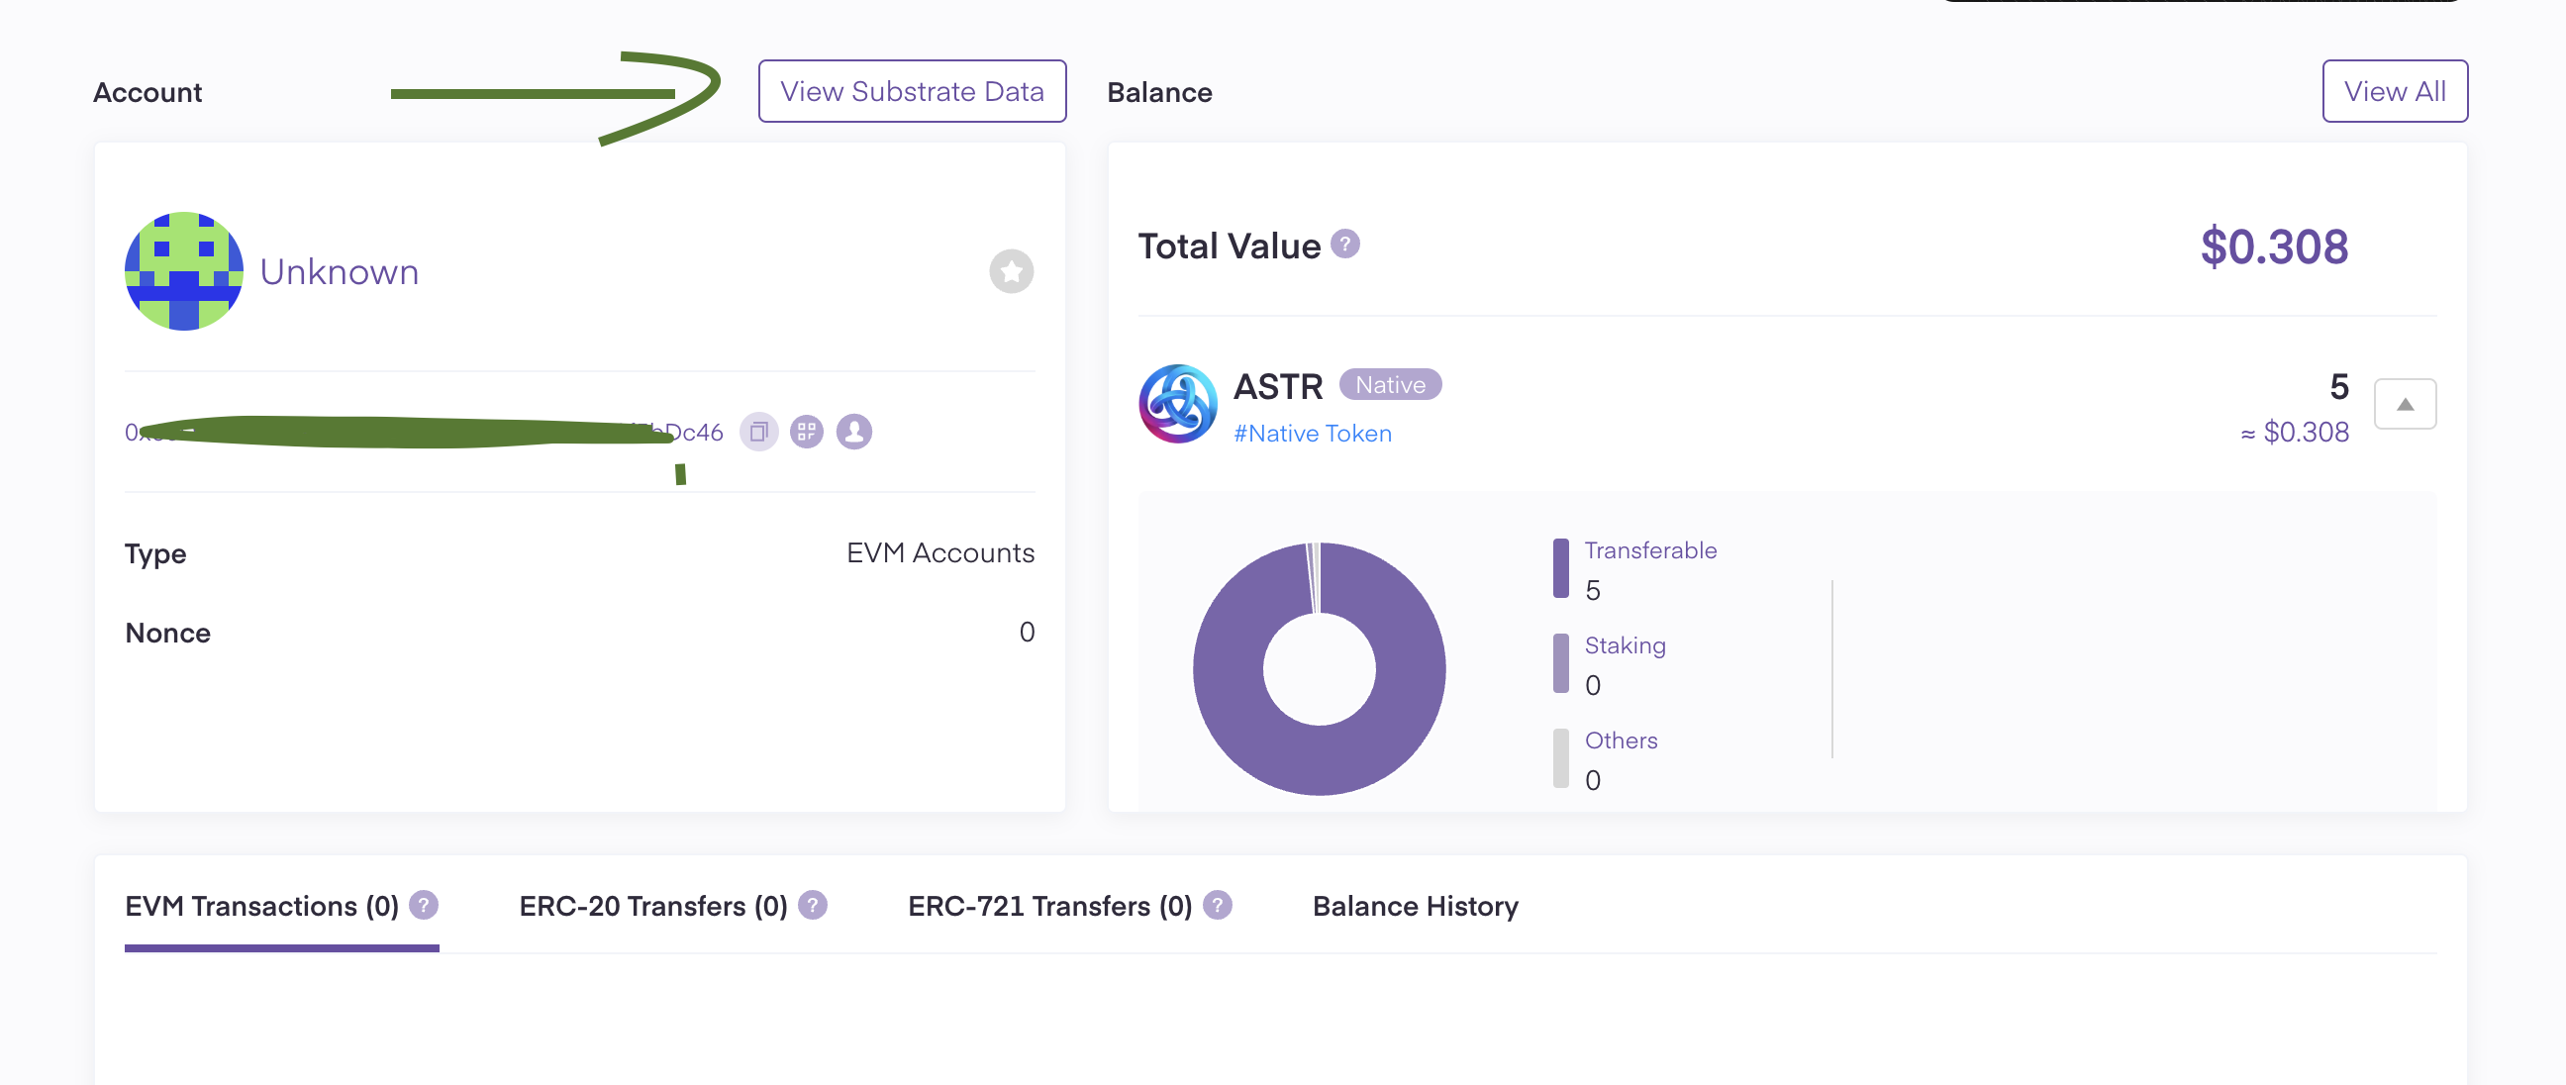The image size is (2566, 1085).
Task: Click the Transferable legend color swatch
Action: pos(1560,568)
